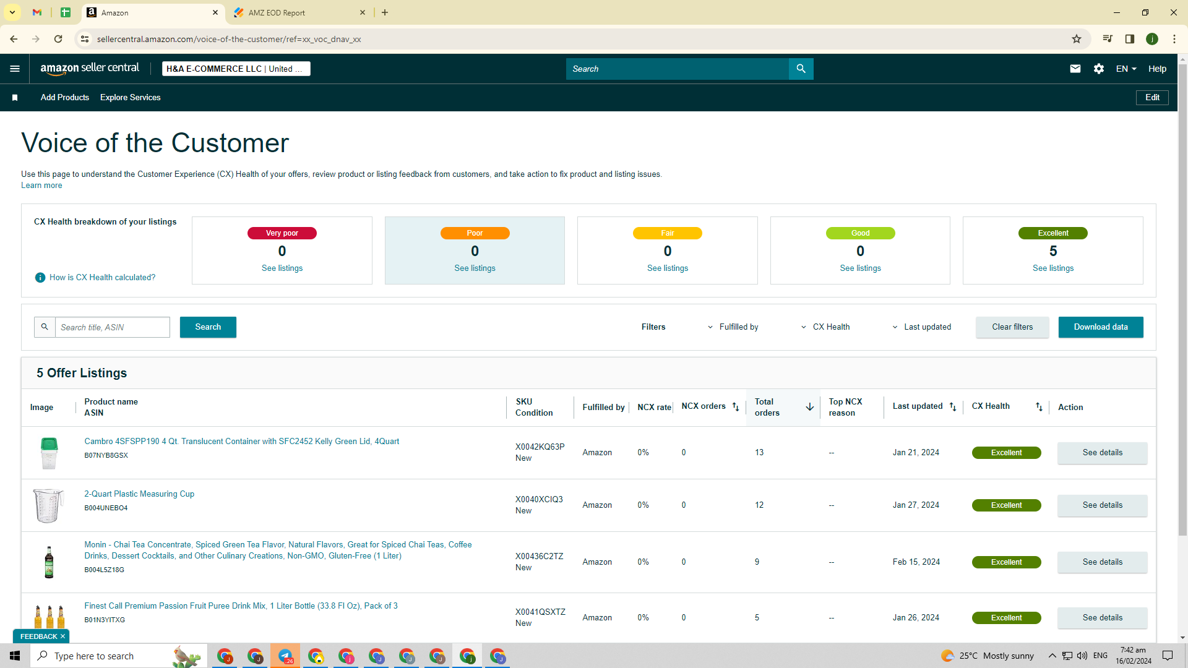Click the Monin chai bottle thumbnail
The width and height of the screenshot is (1188, 668).
49,562
